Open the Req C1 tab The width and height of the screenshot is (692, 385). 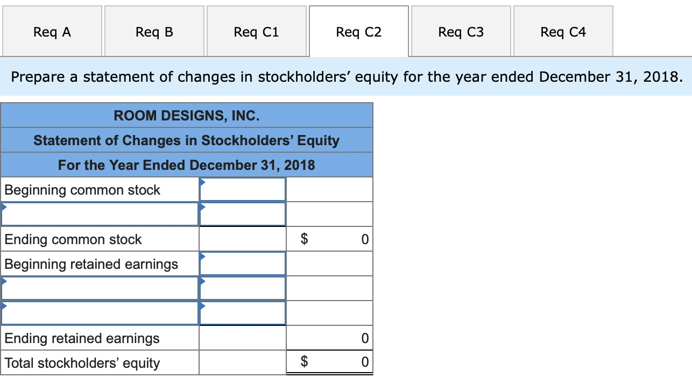click(256, 31)
